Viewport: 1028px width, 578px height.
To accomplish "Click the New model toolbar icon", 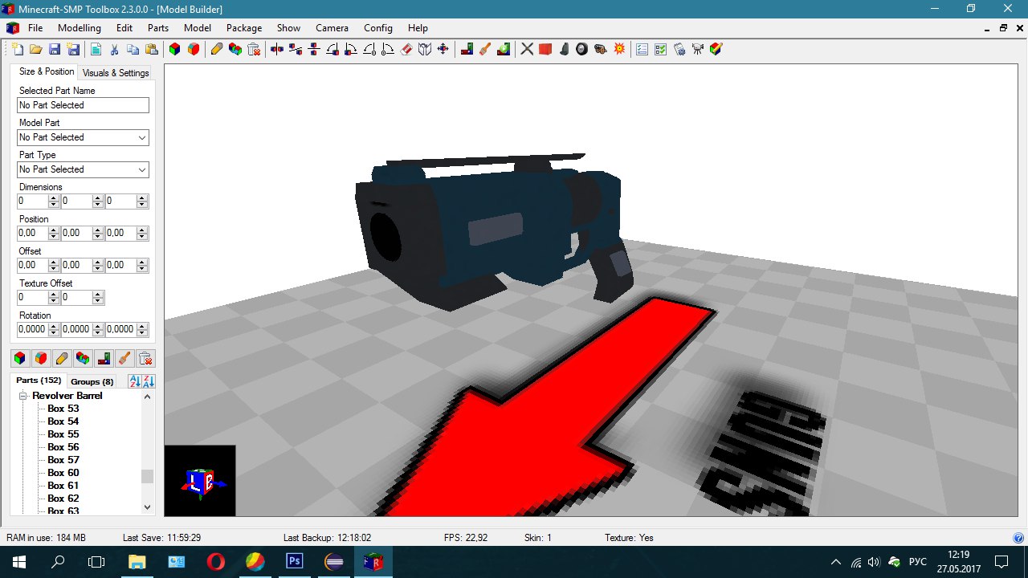I will pyautogui.click(x=18, y=49).
